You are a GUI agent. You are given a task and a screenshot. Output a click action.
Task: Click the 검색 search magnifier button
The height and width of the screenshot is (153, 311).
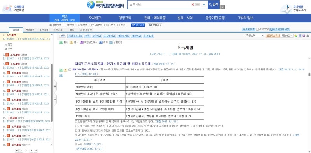tap(213, 5)
